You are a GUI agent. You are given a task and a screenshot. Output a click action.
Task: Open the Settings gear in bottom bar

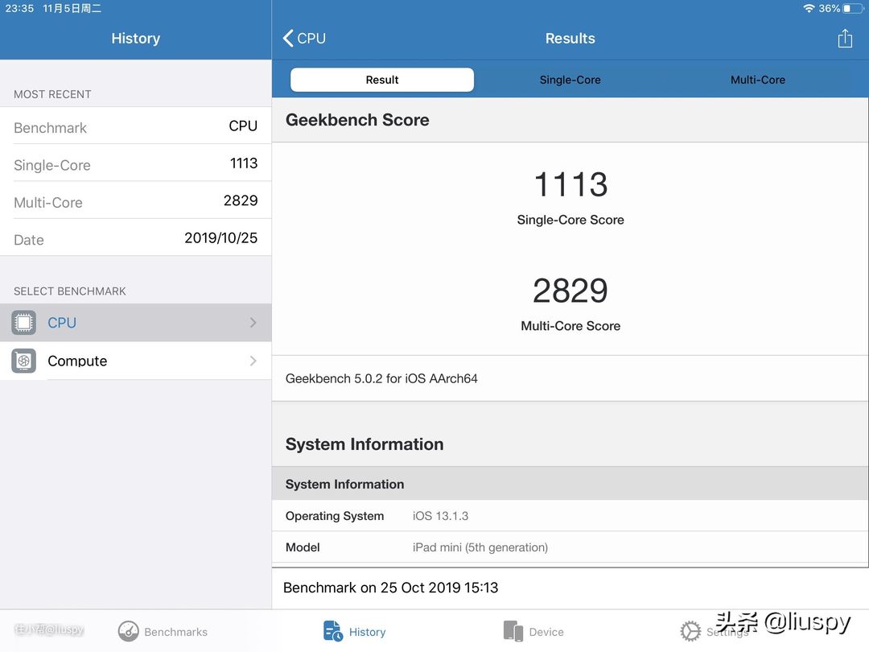pyautogui.click(x=690, y=631)
